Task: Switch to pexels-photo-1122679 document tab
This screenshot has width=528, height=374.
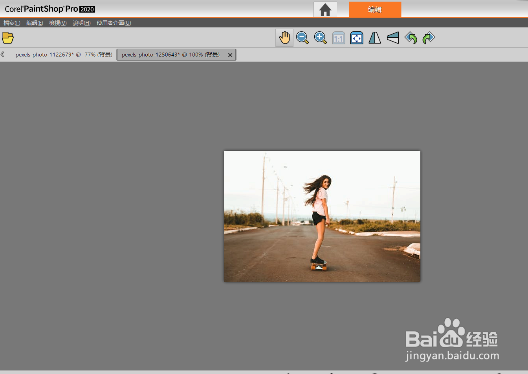Action: tap(64, 55)
